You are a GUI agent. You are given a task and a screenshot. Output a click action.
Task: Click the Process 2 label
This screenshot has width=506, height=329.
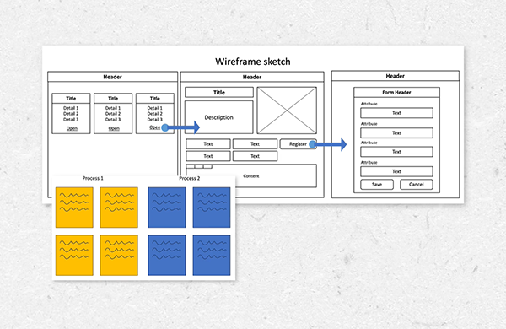[190, 178]
